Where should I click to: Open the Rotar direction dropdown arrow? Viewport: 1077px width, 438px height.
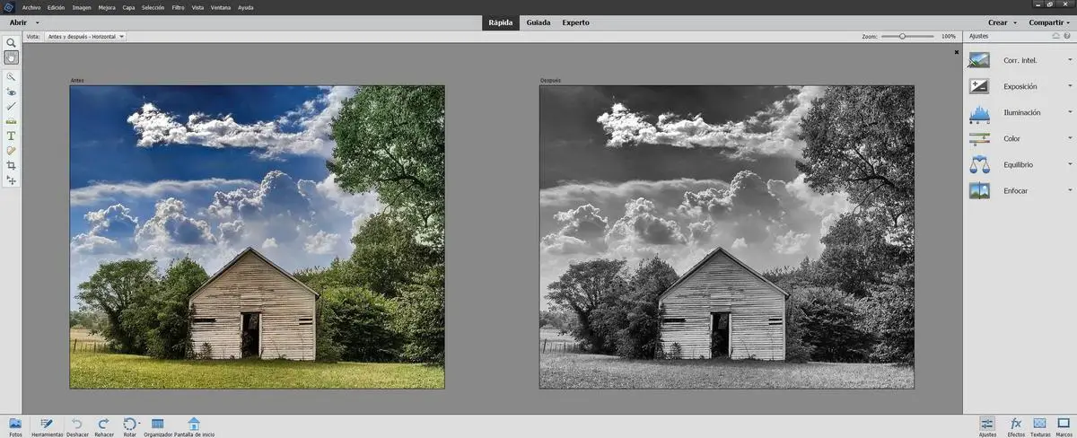[x=139, y=424]
